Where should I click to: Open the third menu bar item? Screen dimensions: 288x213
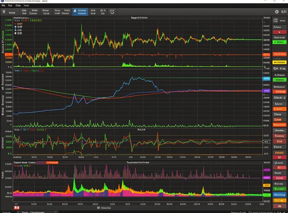tap(18, 5)
